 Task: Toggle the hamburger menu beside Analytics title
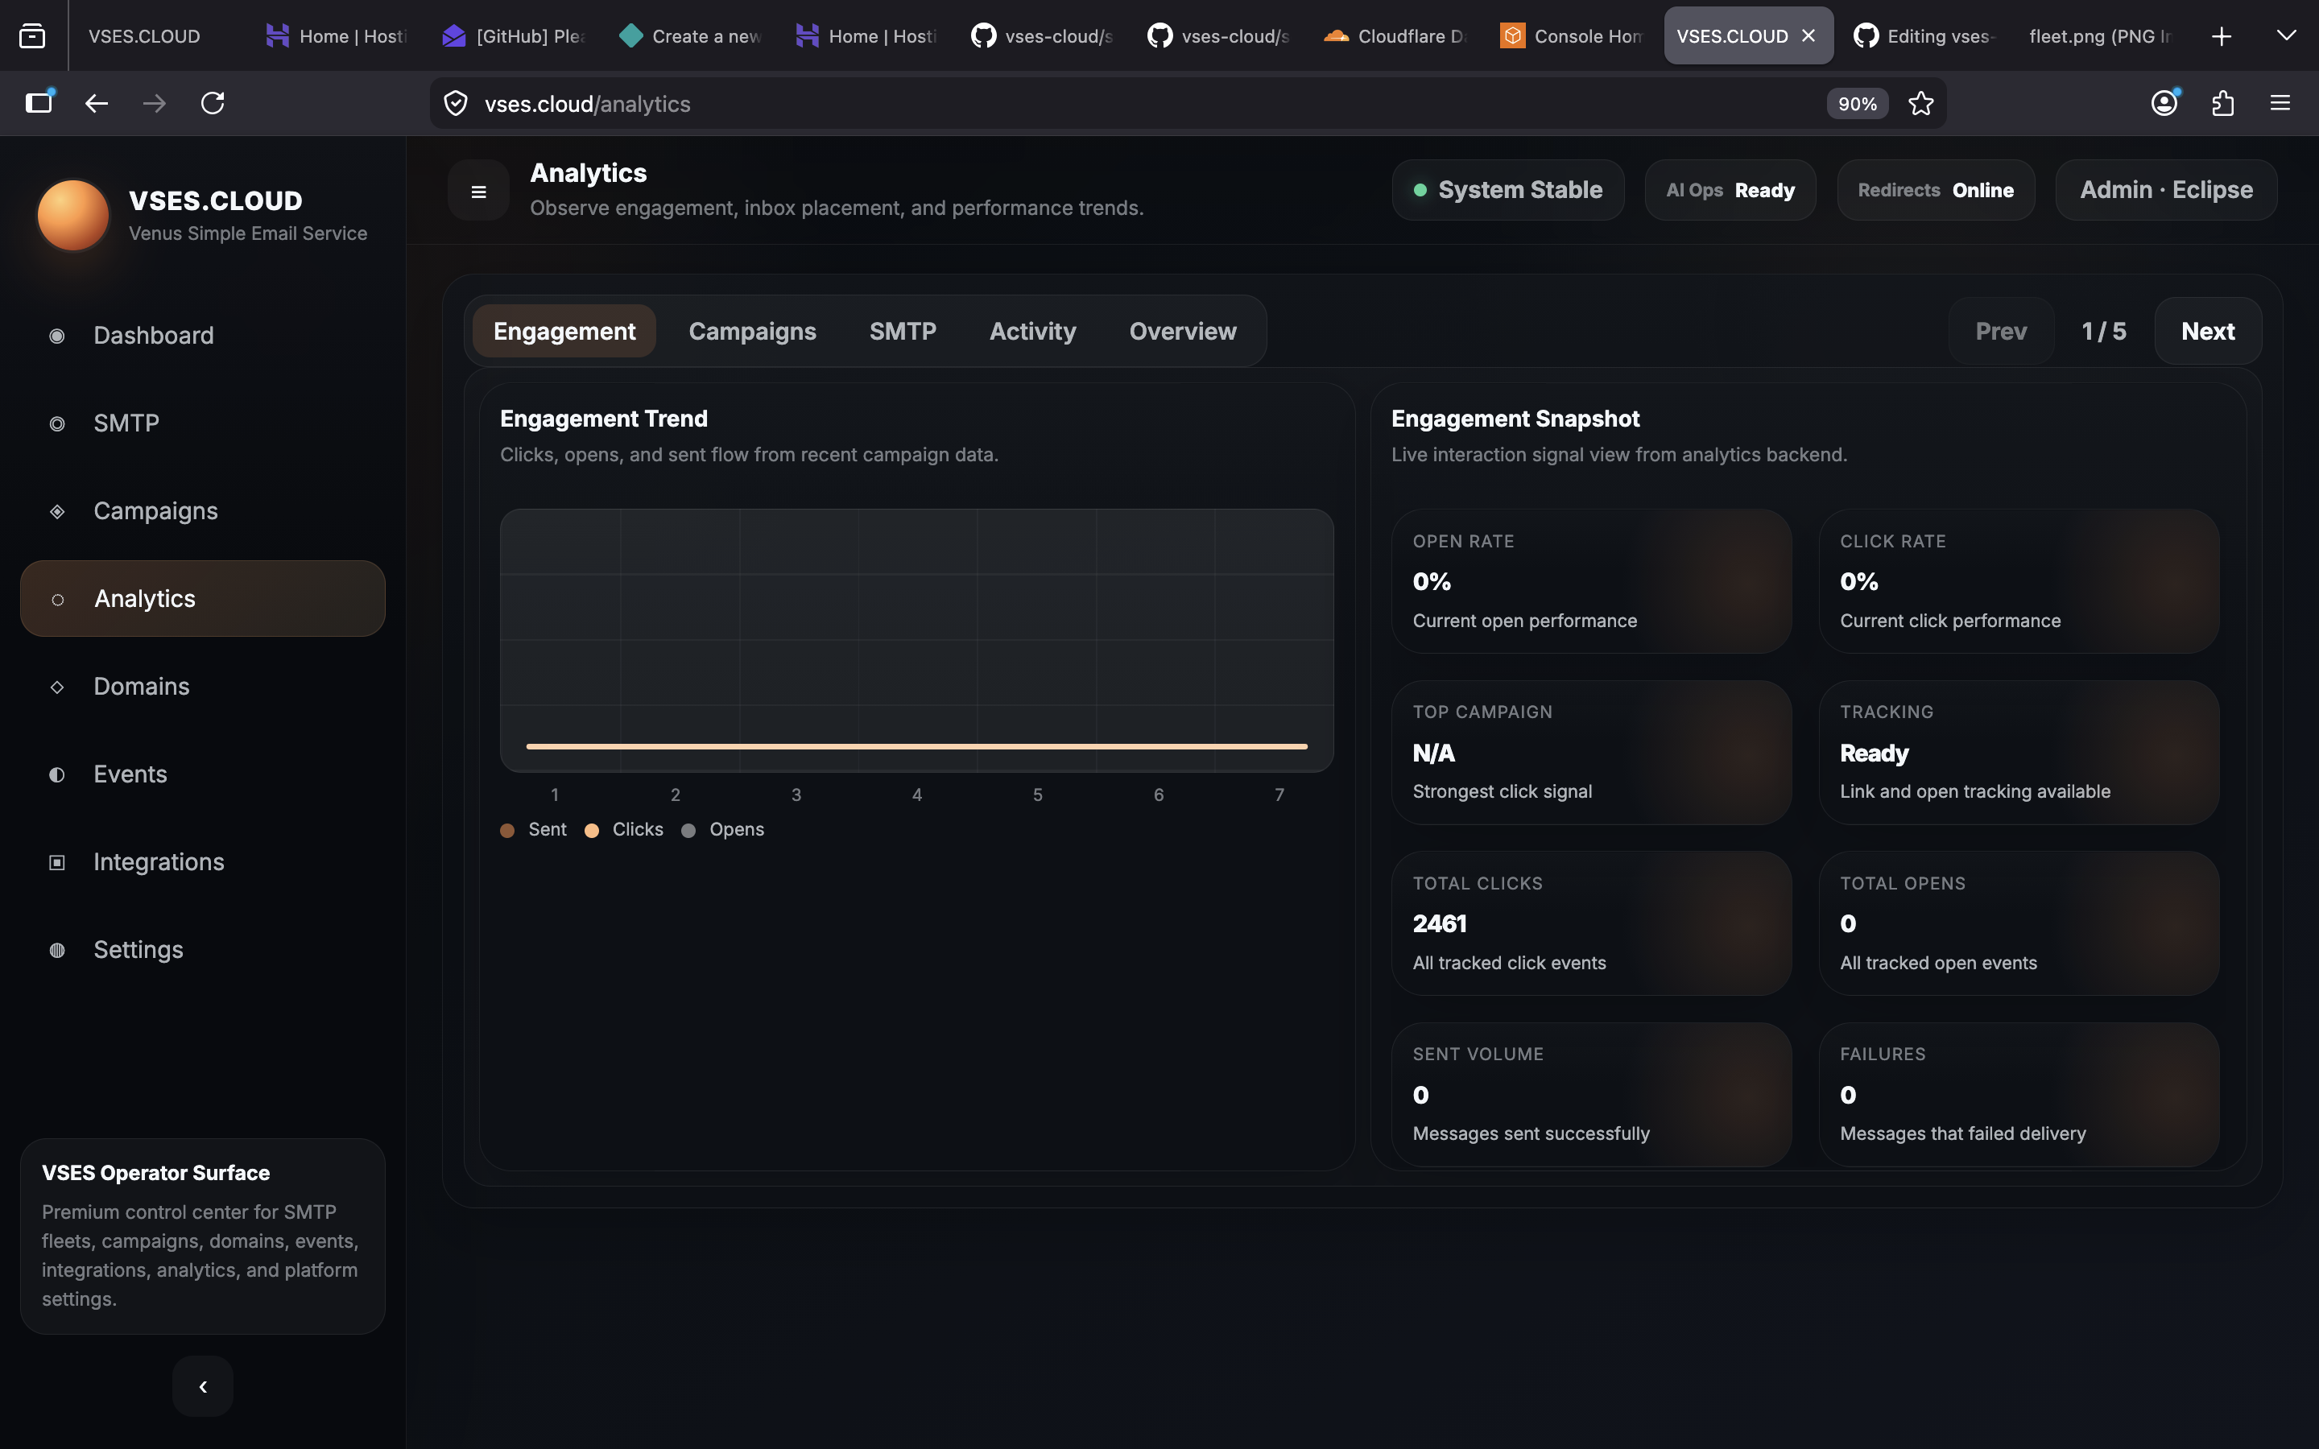tap(478, 191)
